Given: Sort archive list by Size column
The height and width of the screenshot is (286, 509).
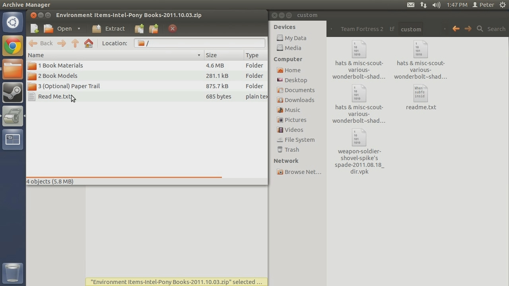Looking at the screenshot, I should 224,55.
